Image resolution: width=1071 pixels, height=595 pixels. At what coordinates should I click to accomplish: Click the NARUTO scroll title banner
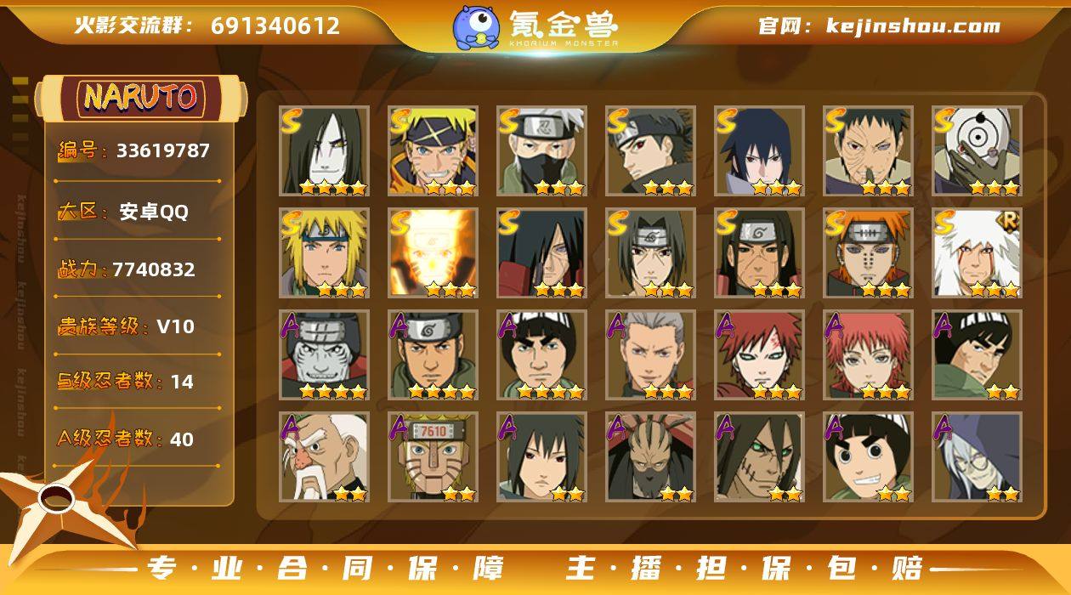pyautogui.click(x=141, y=98)
